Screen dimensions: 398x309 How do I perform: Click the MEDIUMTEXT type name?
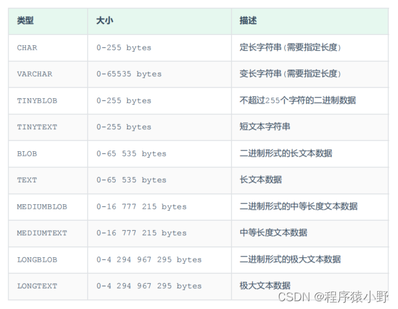(42, 233)
